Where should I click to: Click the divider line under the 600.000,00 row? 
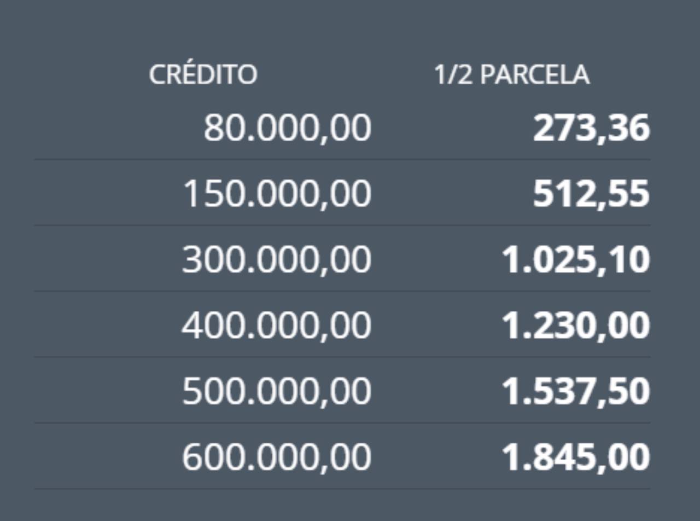tap(342, 488)
